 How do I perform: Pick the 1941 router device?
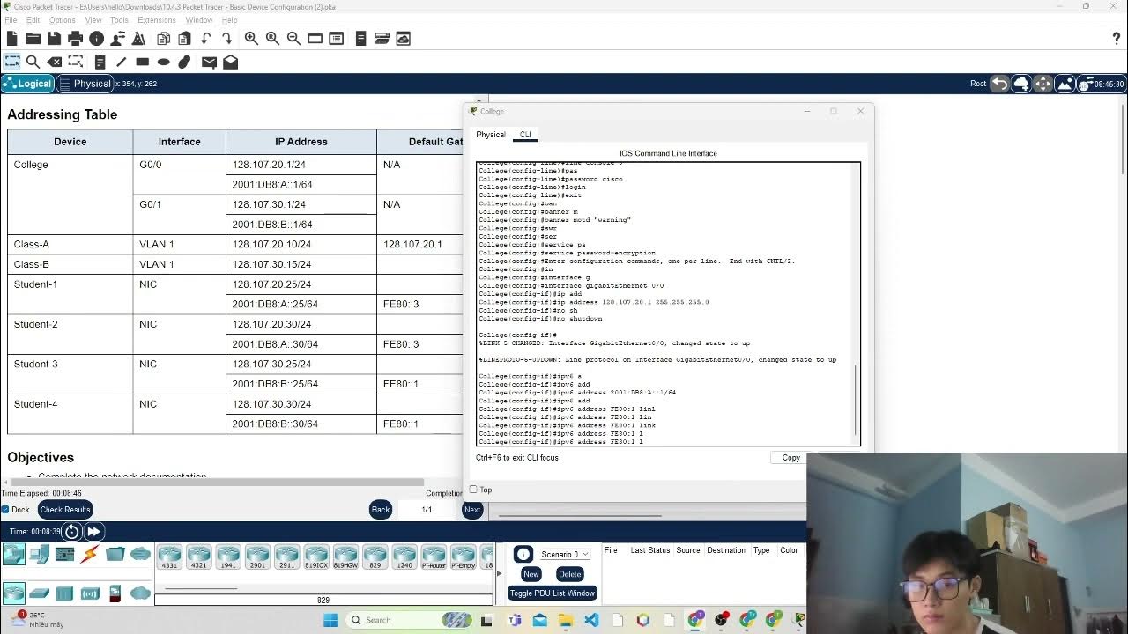228,557
